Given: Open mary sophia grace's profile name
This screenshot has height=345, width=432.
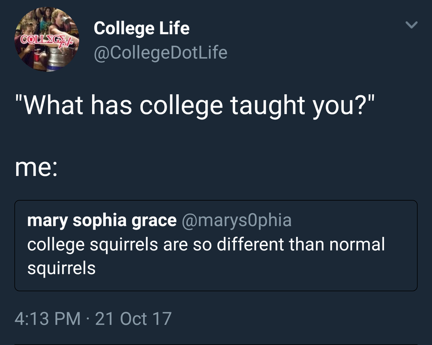Looking at the screenshot, I should (x=102, y=220).
